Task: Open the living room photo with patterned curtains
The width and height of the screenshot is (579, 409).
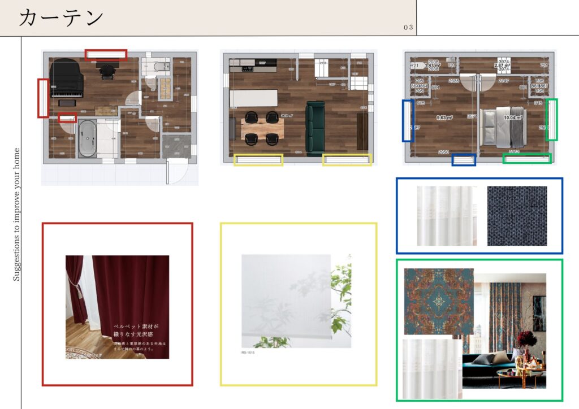Action: (x=504, y=331)
